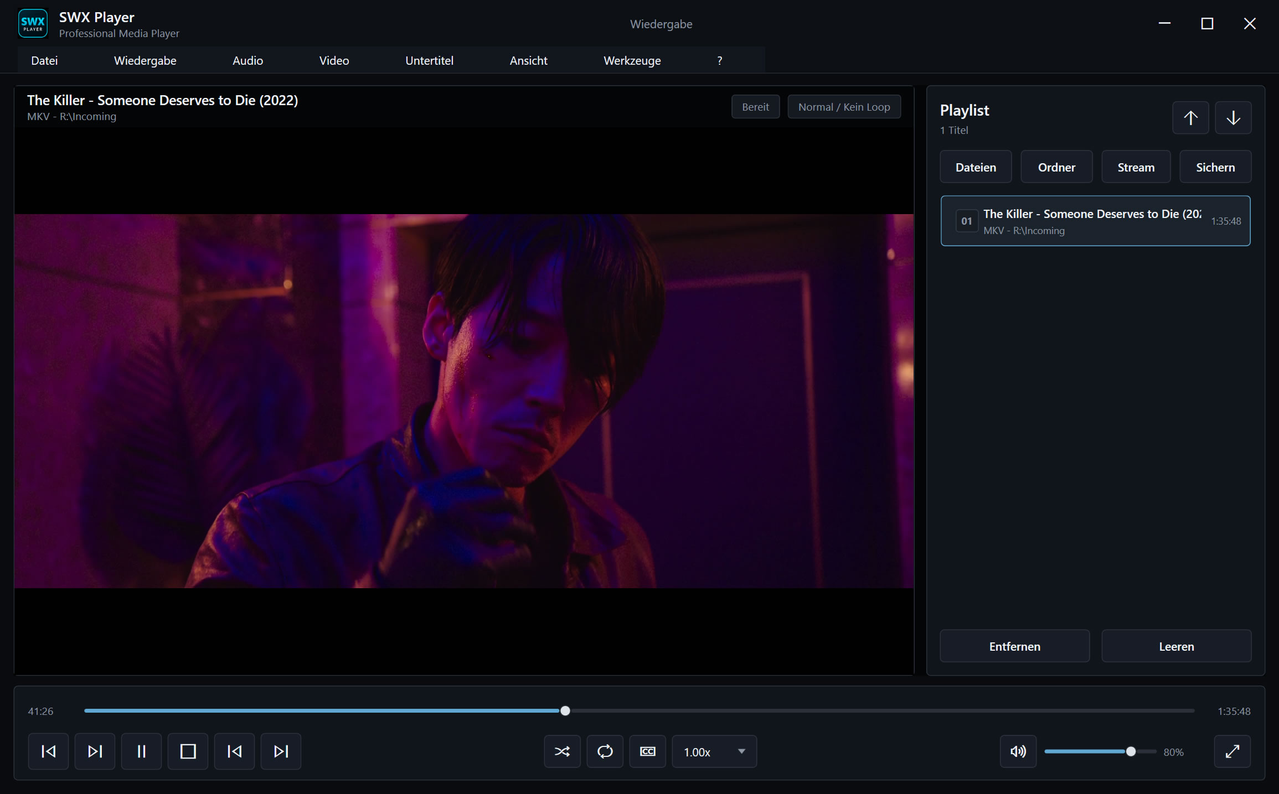
Task: Click the volume slider handle
Action: point(1131,751)
